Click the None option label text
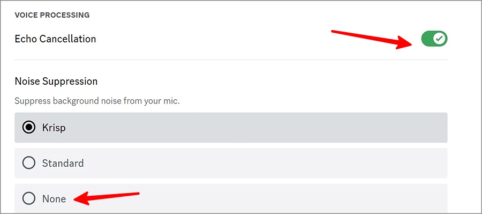 pos(54,198)
